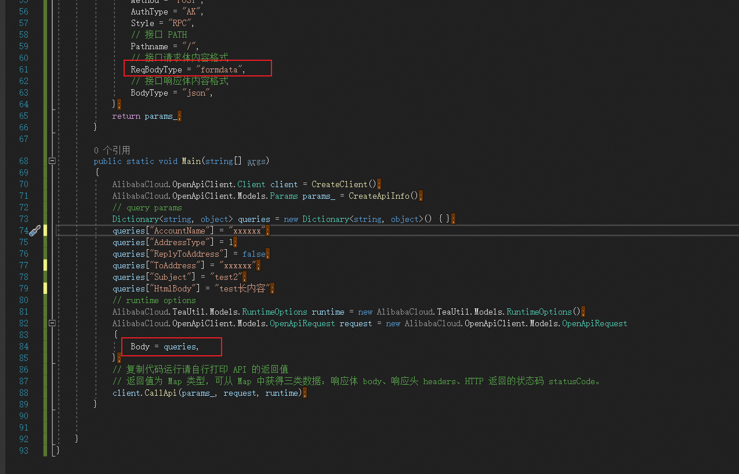
Task: Place cursor on "formdata" string value
Action: click(220, 70)
